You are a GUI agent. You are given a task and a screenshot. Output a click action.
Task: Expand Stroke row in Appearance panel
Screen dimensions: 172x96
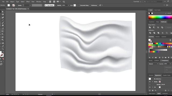152,82
